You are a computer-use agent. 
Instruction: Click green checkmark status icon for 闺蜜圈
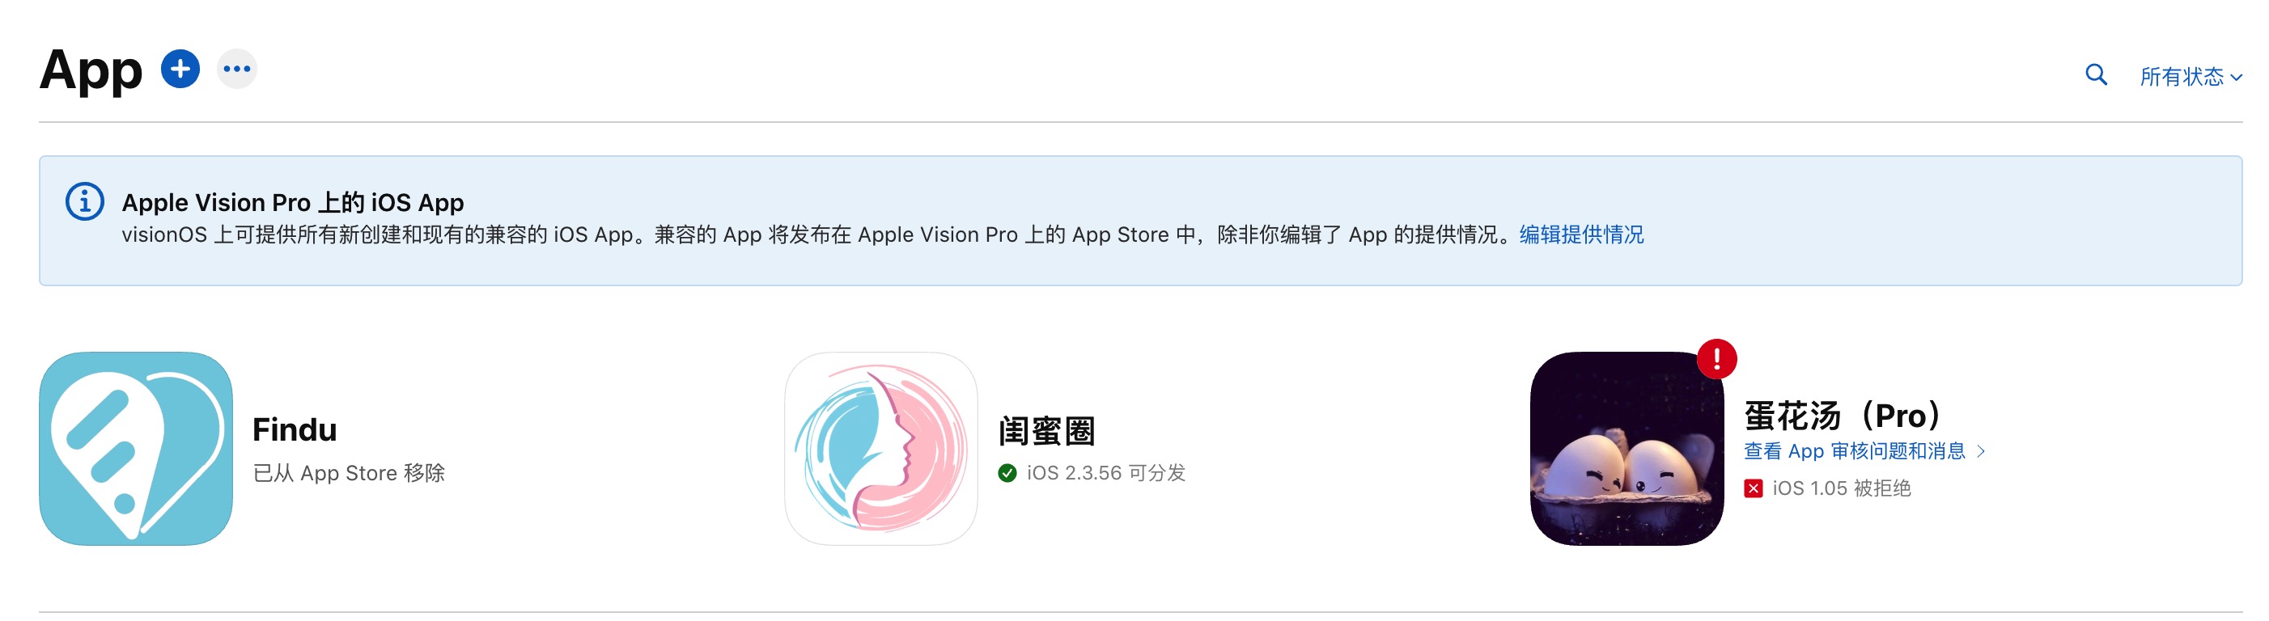point(1007,473)
